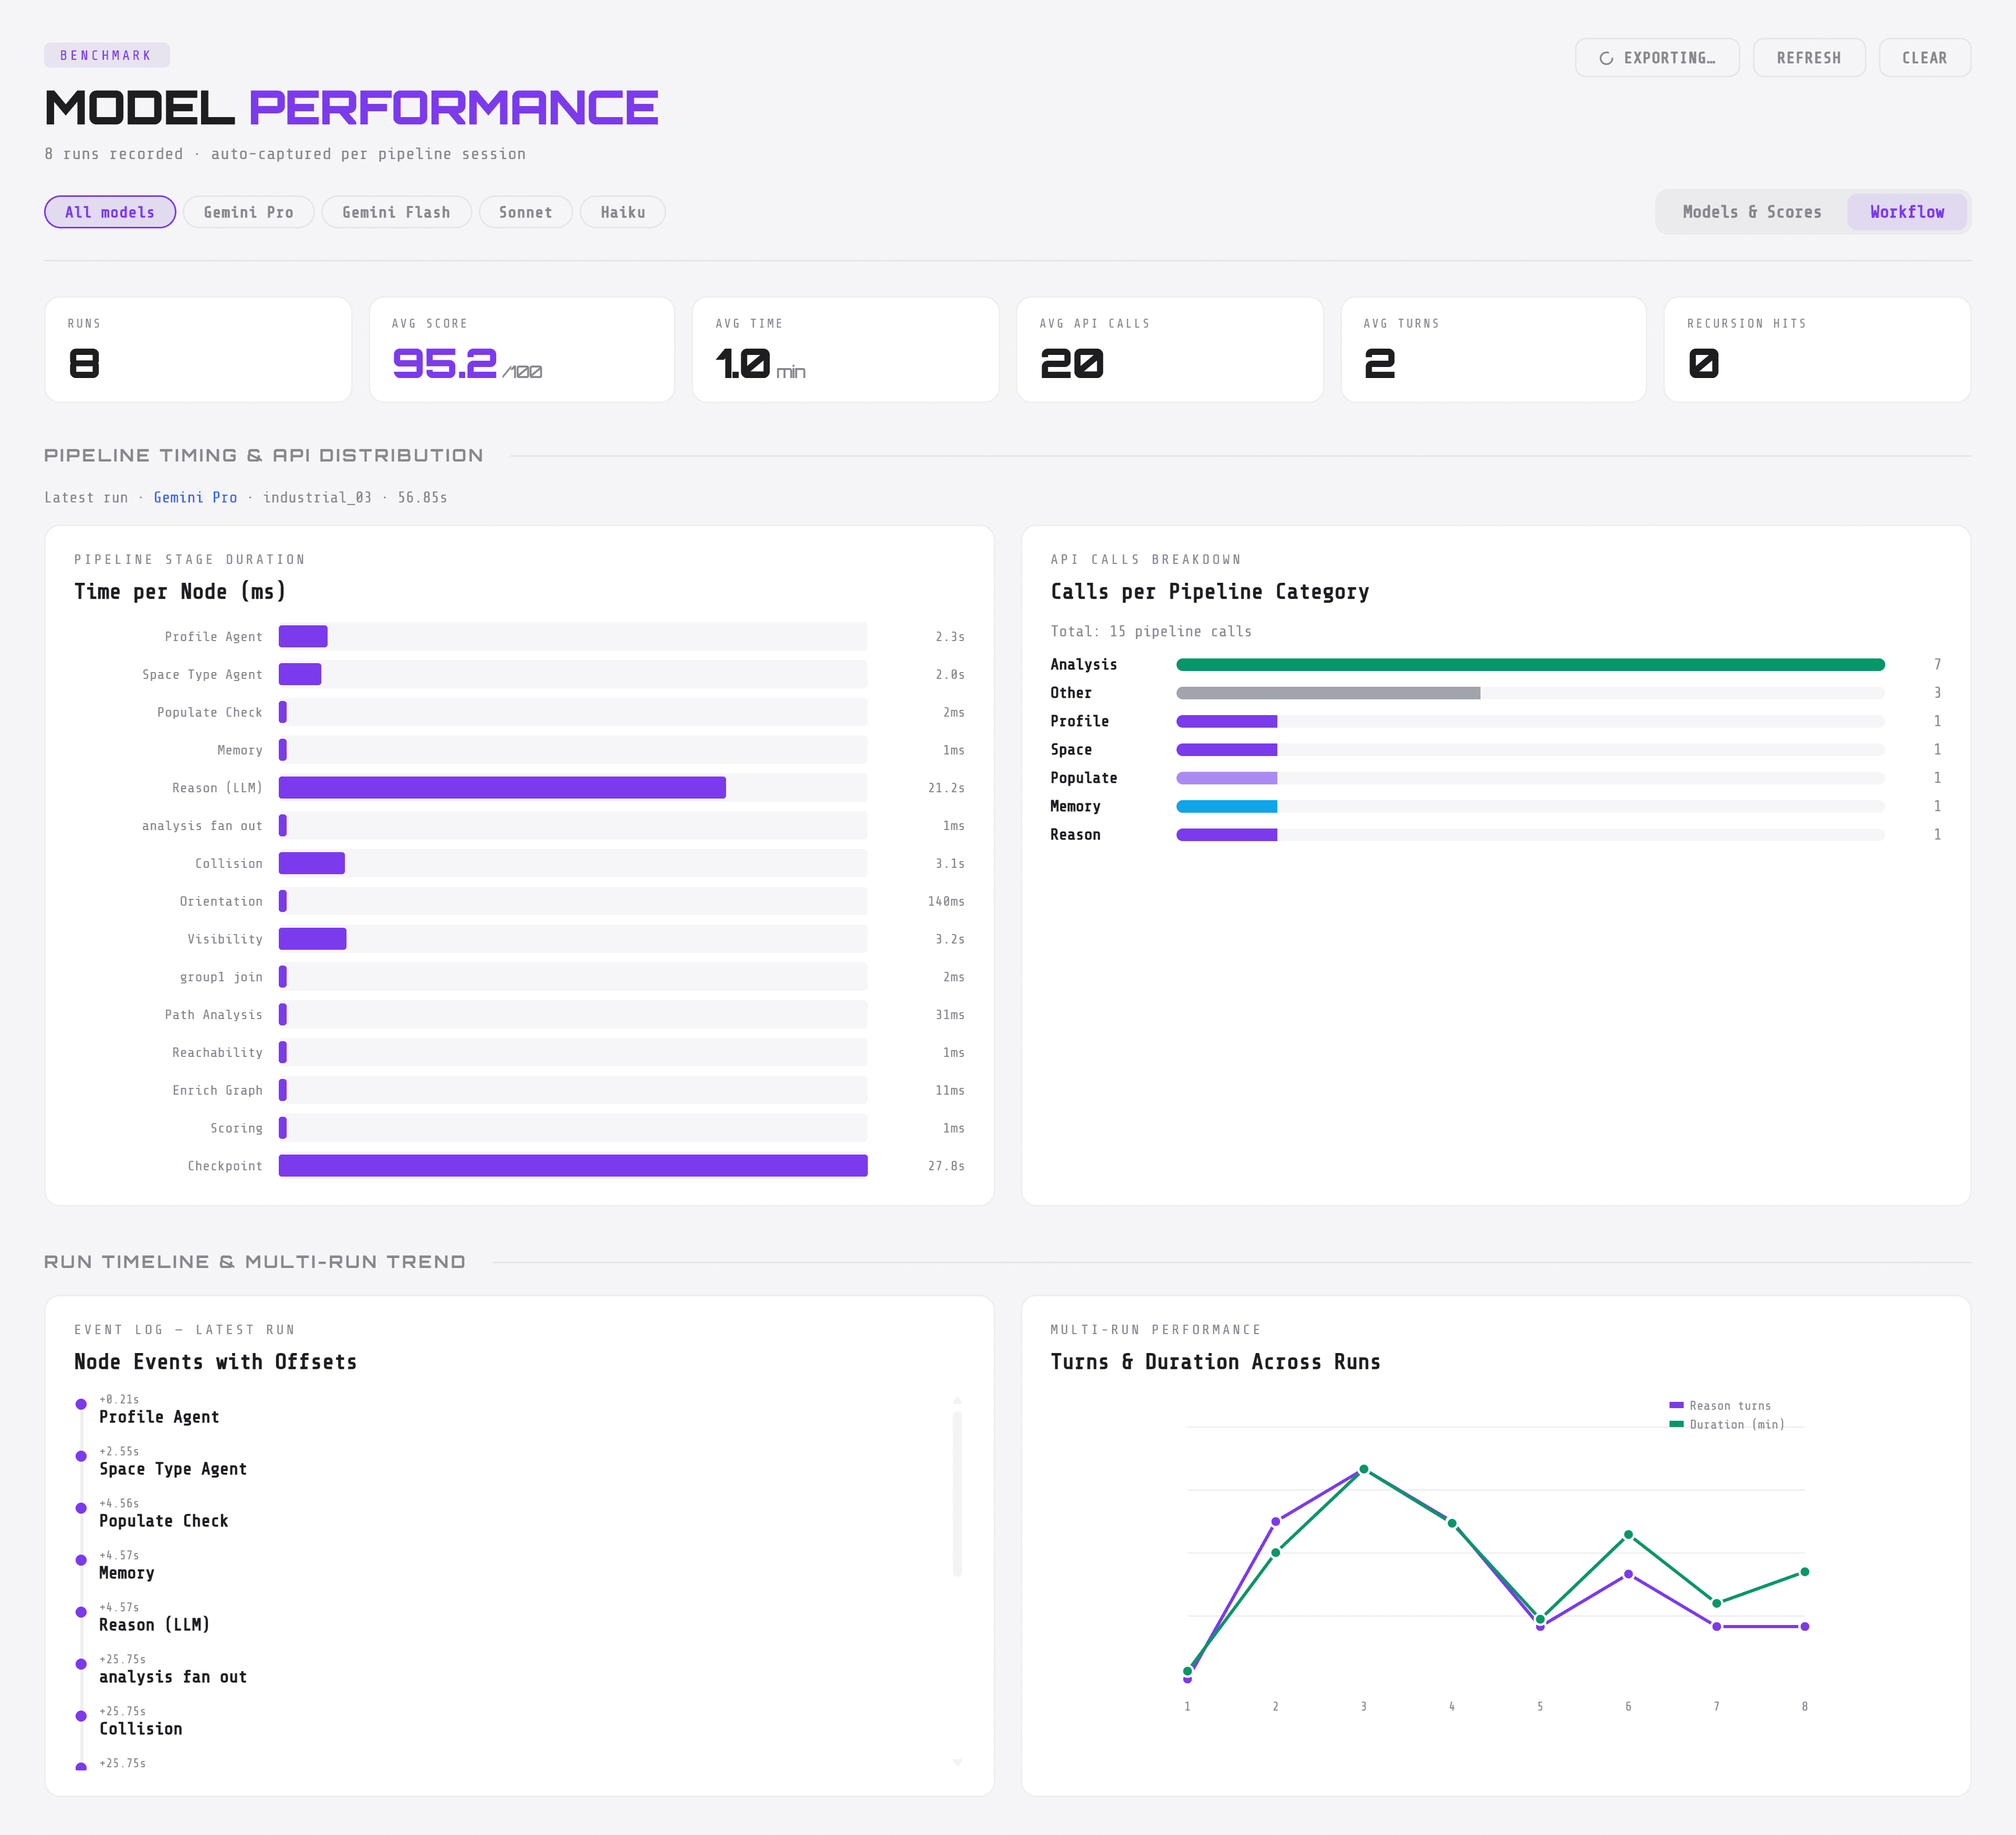Click the 'group1 join' row label
2016x1835 pixels.
pyautogui.click(x=221, y=977)
